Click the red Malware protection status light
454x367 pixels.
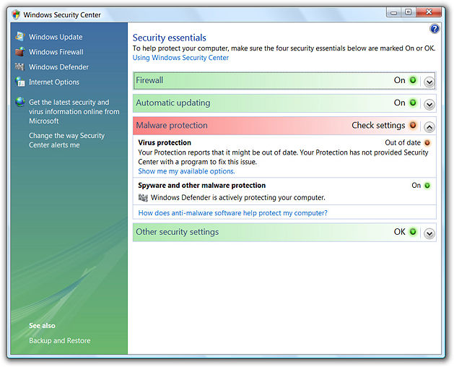point(413,126)
